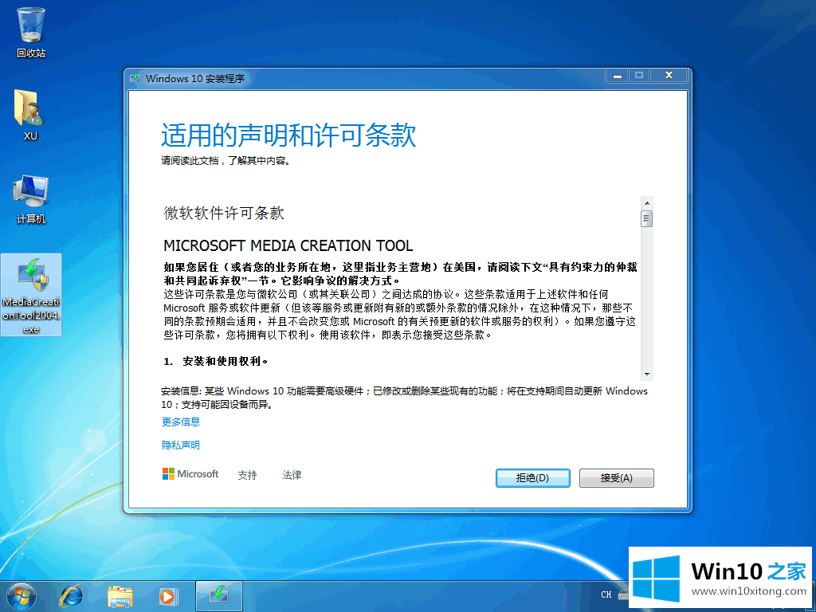Open the 支持 support link
816x612 pixels.
coord(247,475)
